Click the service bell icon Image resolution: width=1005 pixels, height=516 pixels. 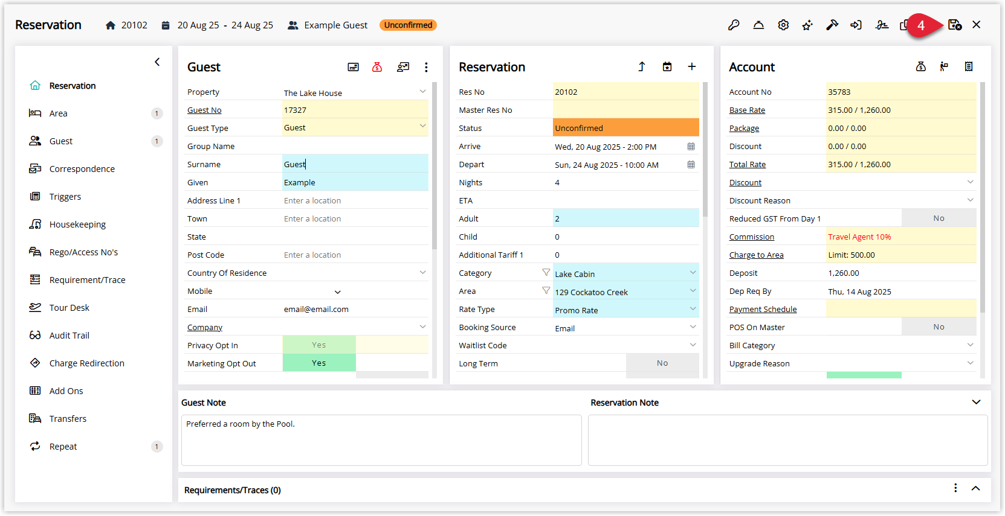pos(758,25)
